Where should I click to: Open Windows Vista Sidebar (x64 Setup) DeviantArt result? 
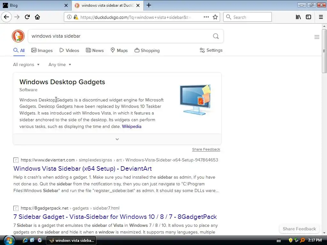click(83, 168)
